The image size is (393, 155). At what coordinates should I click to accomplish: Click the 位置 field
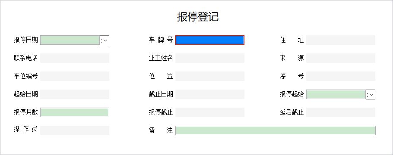point(210,76)
